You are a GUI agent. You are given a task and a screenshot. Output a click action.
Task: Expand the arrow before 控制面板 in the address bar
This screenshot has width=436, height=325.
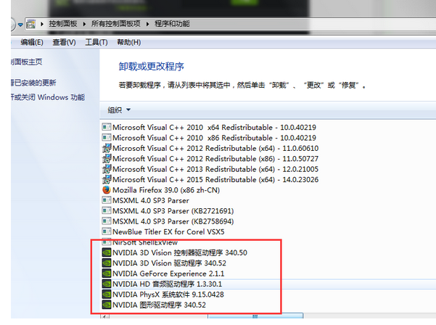42,24
